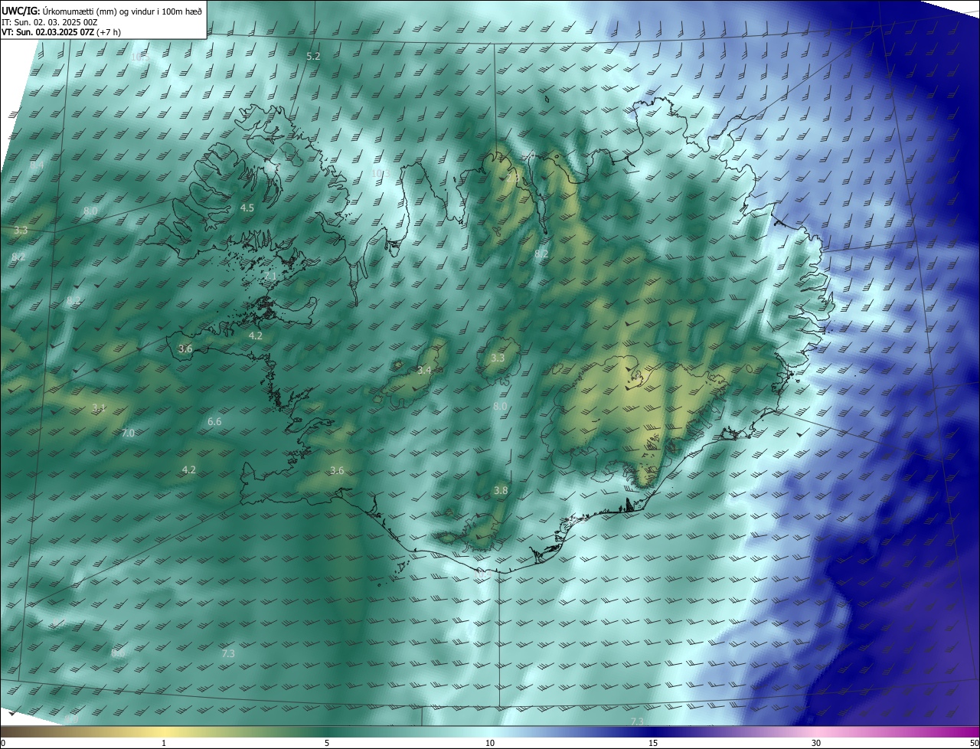
Task: Click the 5.2 precipitation value north of Iceland
Action: (x=313, y=57)
